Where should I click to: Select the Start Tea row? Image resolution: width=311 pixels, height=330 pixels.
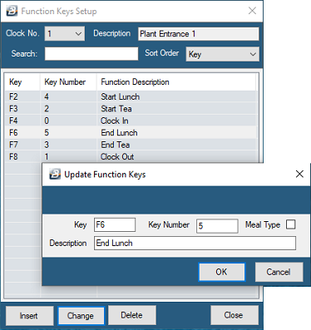pos(131,109)
